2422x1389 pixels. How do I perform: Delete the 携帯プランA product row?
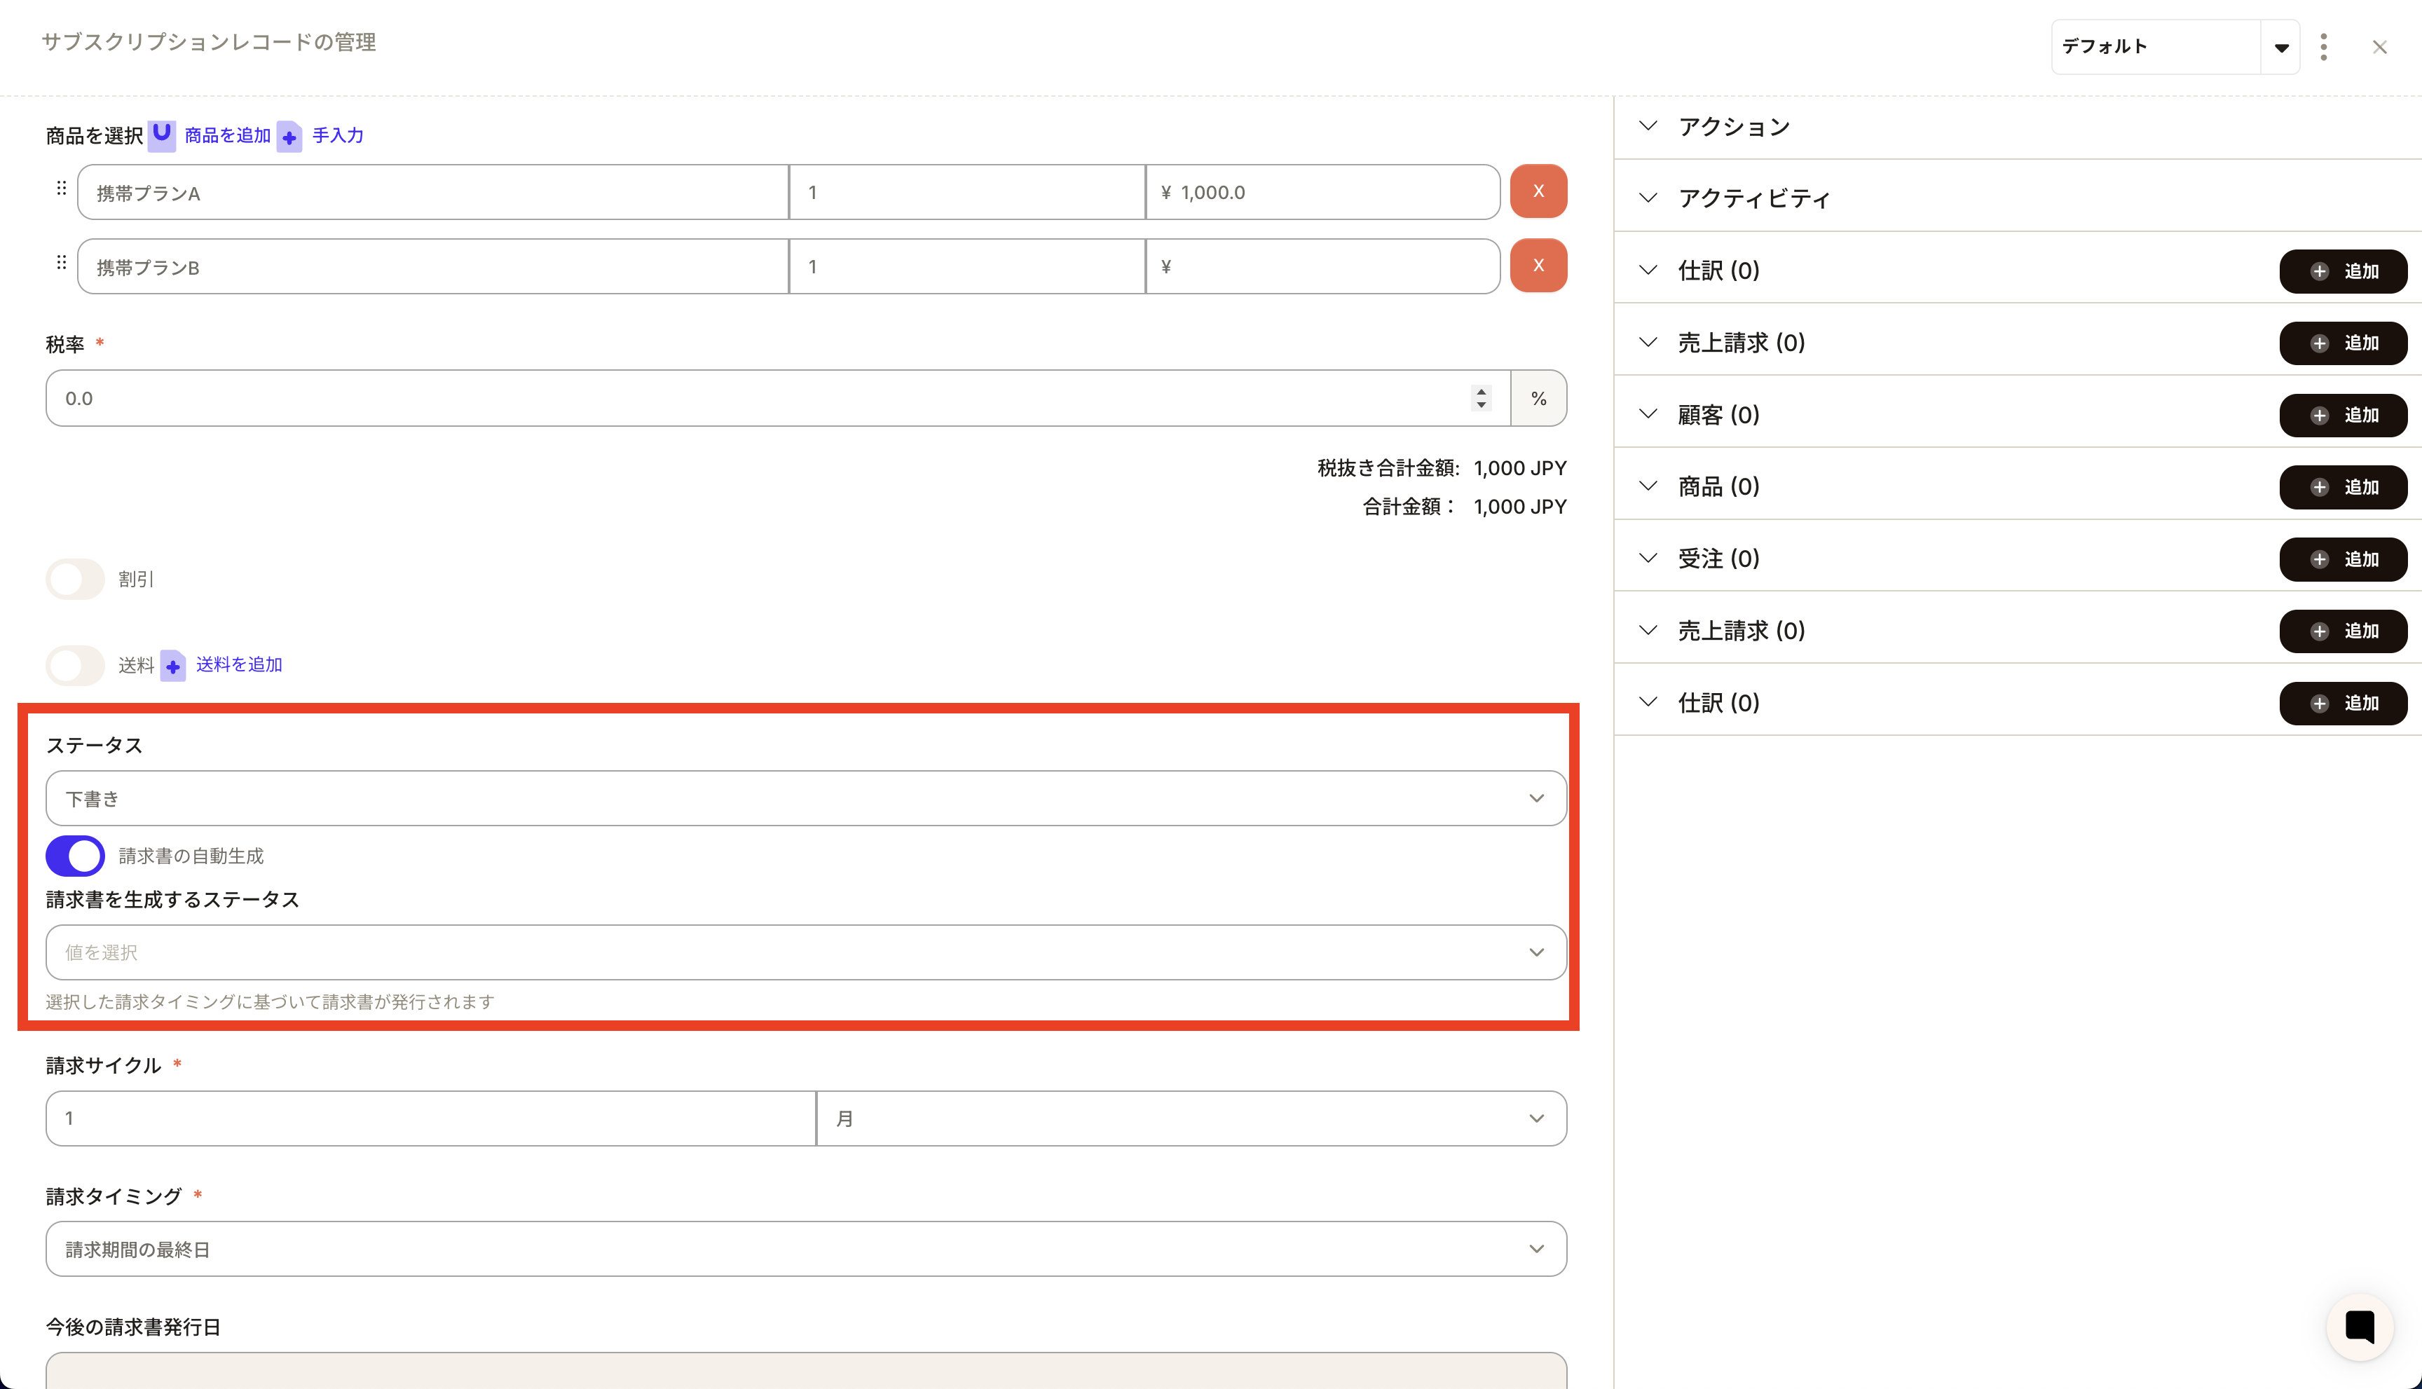pos(1538,192)
